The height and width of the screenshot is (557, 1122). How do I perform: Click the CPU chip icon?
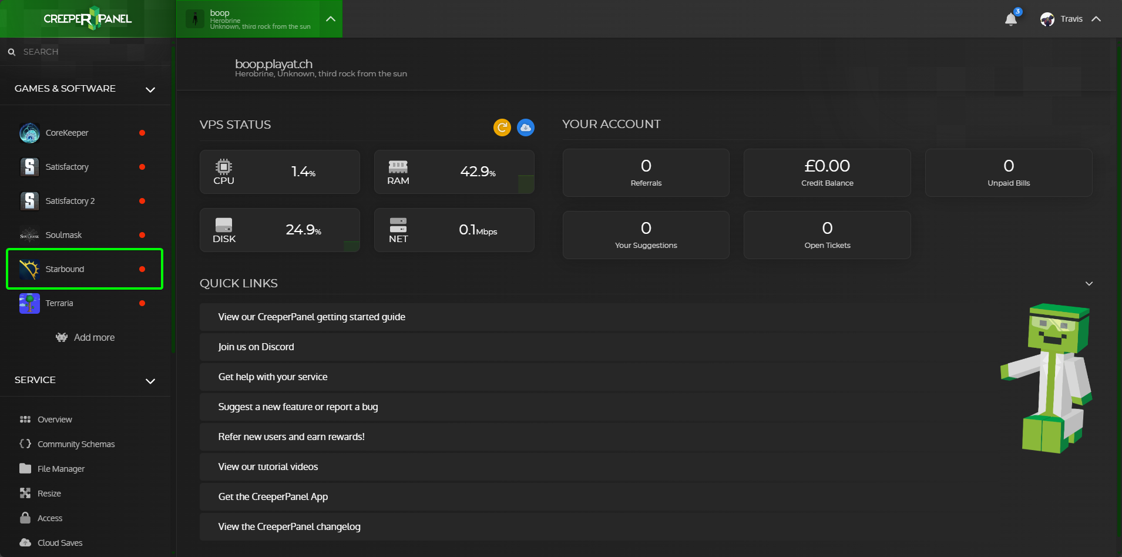(x=224, y=167)
